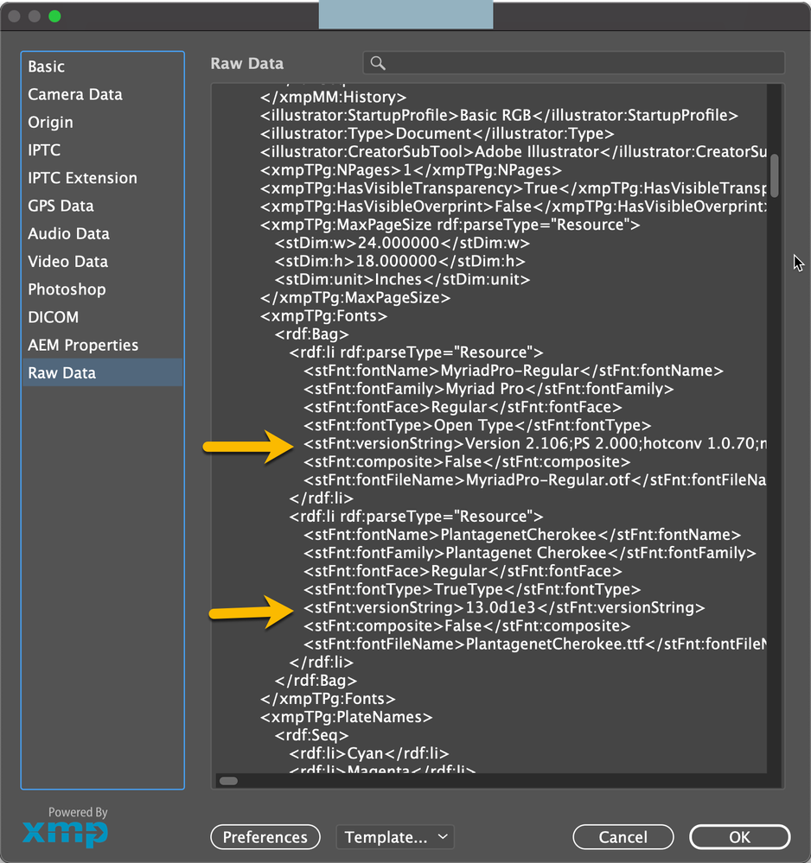Image resolution: width=811 pixels, height=863 pixels.
Task: Click the opening xmpTPg:PlateNames tag
Action: [x=347, y=717]
